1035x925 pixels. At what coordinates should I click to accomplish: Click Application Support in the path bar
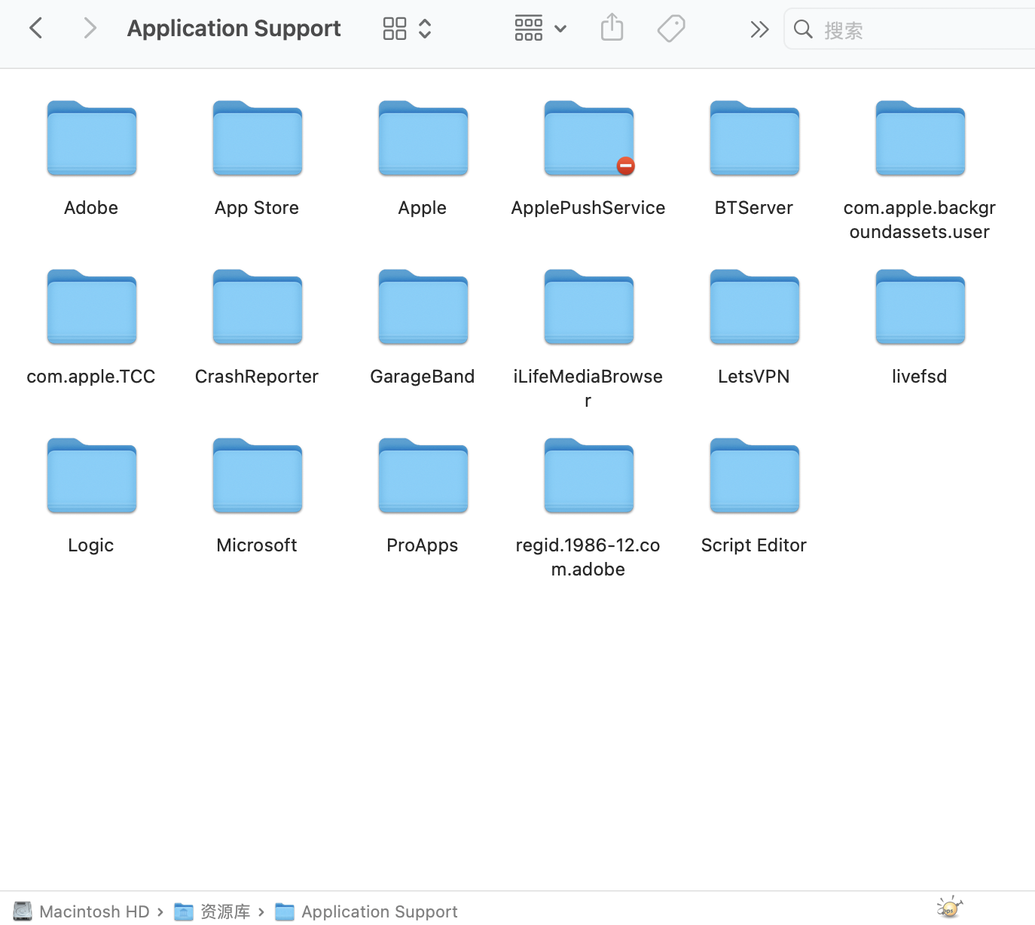(x=379, y=911)
